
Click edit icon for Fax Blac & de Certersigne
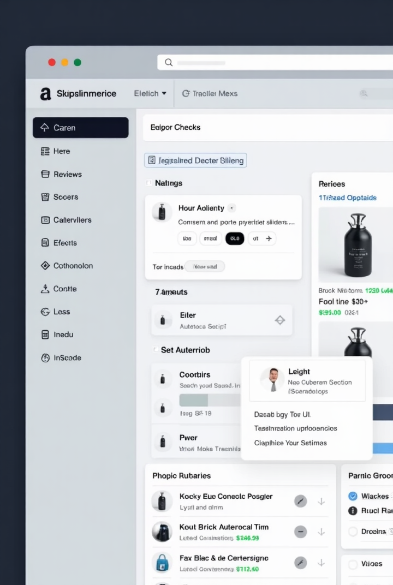tap(300, 563)
